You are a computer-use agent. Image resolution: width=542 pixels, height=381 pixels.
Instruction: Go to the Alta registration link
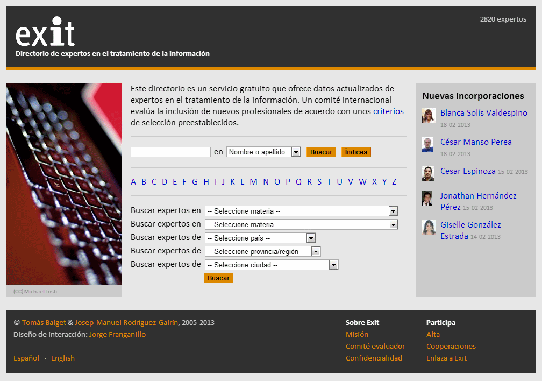pos(433,335)
